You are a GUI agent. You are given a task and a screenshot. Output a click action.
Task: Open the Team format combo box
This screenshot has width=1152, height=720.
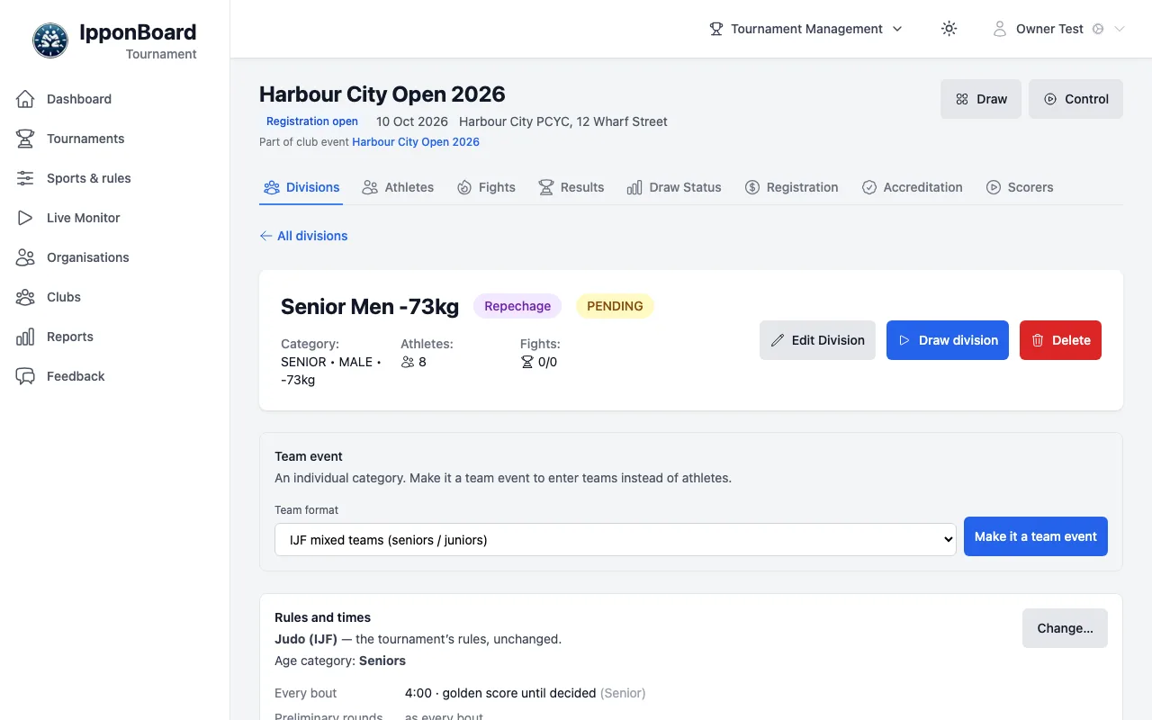(x=616, y=540)
